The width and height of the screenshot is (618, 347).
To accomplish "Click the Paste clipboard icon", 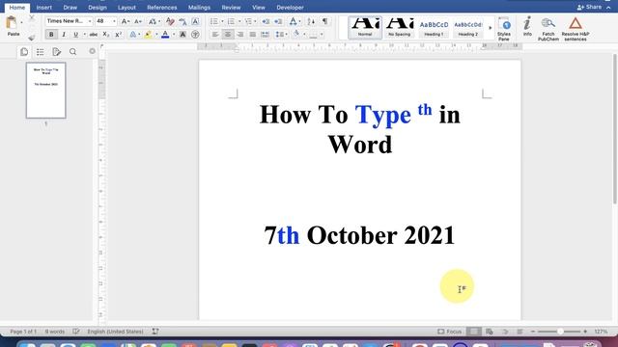I will tap(12, 23).
